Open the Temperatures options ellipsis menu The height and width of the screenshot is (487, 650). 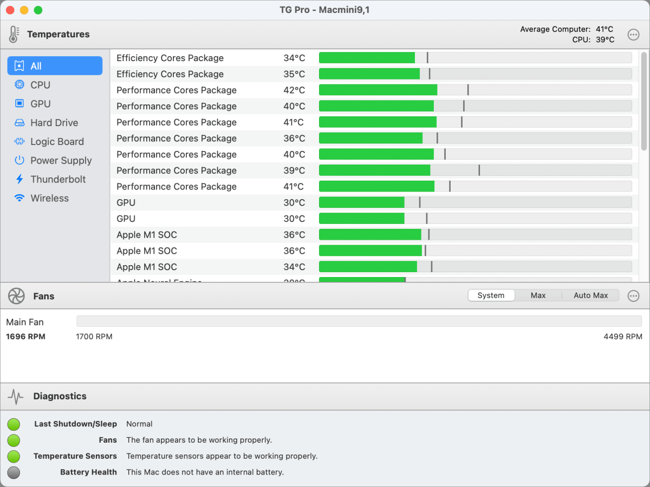point(633,34)
